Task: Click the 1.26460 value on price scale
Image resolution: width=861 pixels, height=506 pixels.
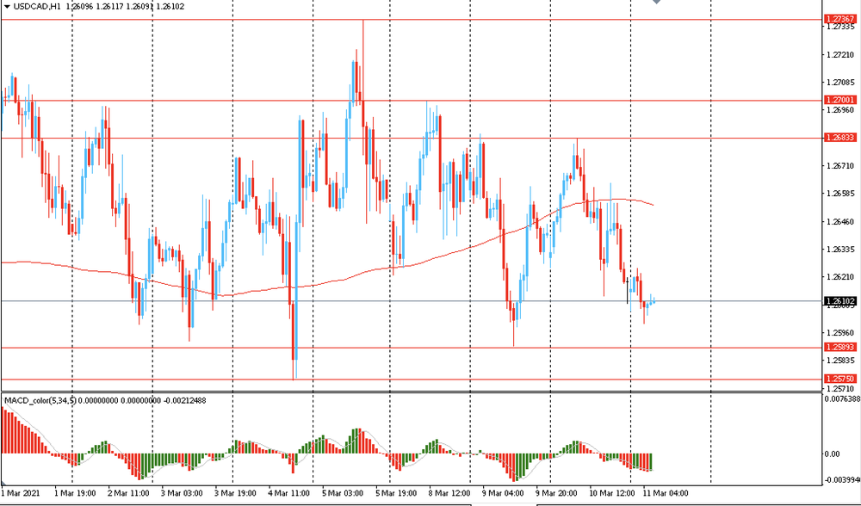Action: coord(839,222)
